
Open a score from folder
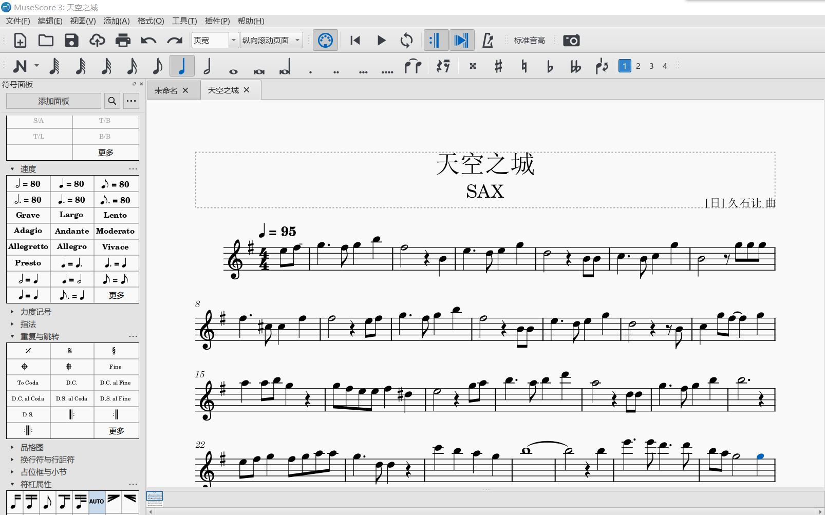click(46, 40)
